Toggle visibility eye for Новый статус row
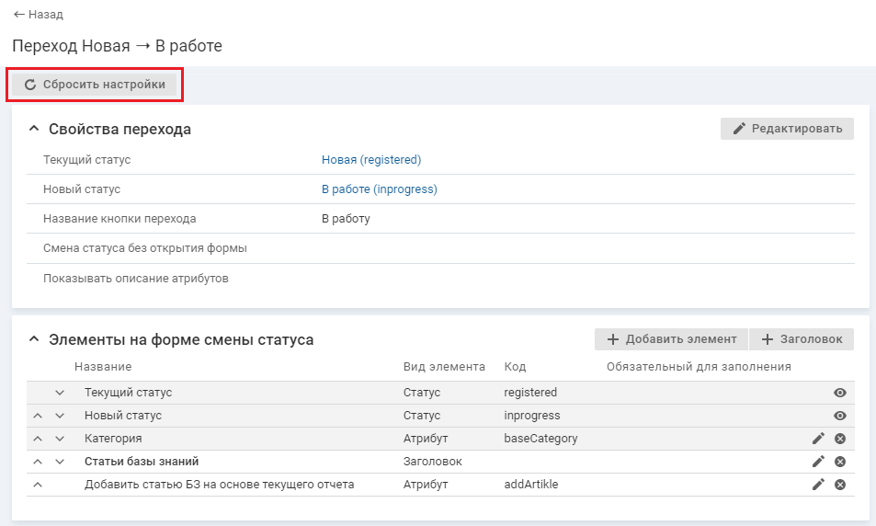 pos(839,416)
